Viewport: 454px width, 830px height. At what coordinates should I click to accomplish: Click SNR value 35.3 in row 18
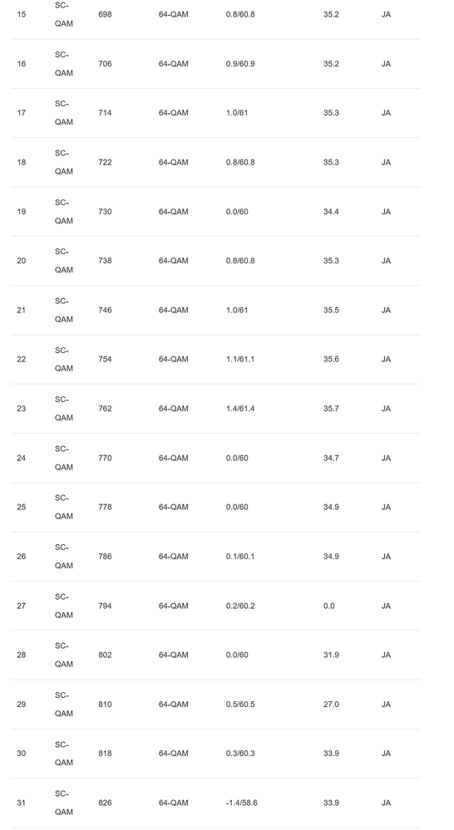tap(331, 162)
